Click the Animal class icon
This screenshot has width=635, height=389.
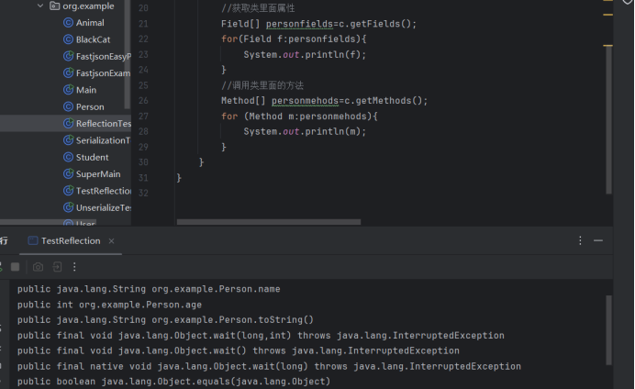click(x=68, y=23)
